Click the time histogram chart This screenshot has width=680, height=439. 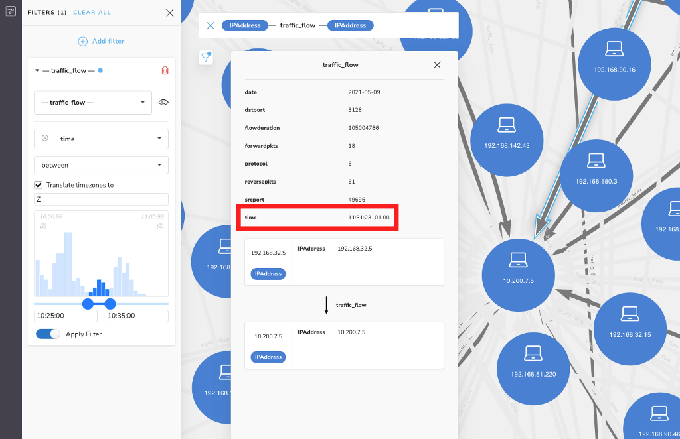(101, 254)
